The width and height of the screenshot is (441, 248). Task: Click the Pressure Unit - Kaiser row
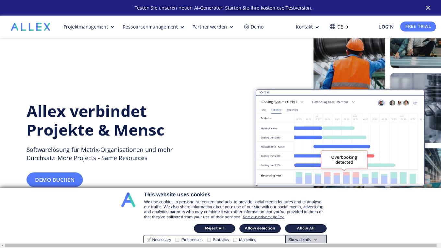click(340, 147)
